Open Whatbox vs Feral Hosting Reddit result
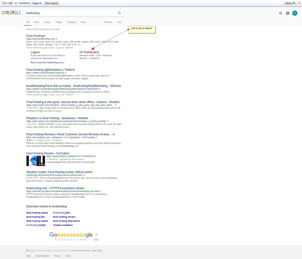 point(56,118)
